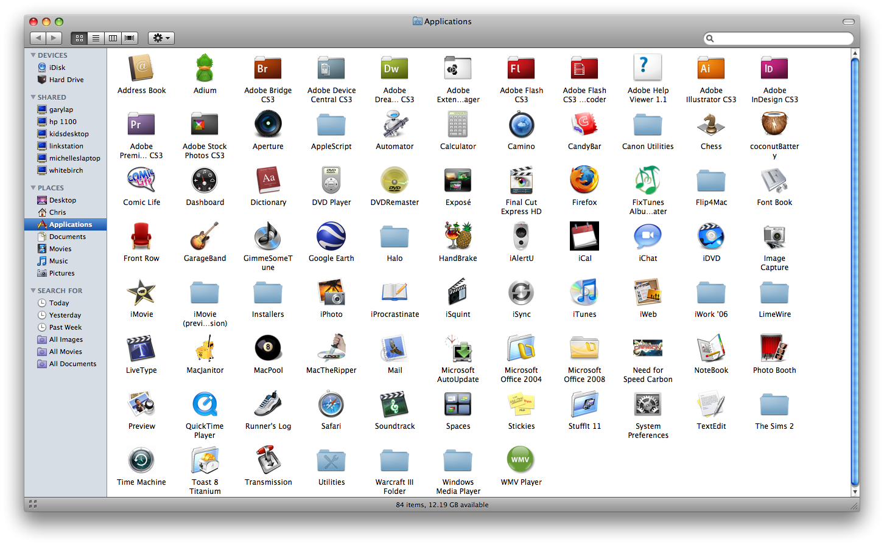
Task: Select iDisk in the sidebar
Action: pyautogui.click(x=66, y=68)
